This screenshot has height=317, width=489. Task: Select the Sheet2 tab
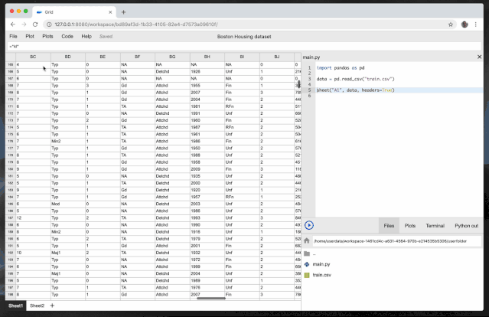pos(37,306)
